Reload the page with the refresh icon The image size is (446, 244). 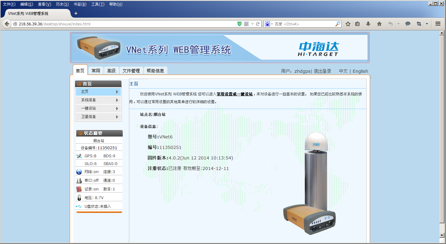pyautogui.click(x=258, y=24)
